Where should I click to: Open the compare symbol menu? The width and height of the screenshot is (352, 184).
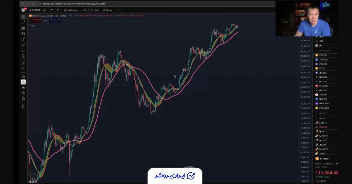point(44,10)
